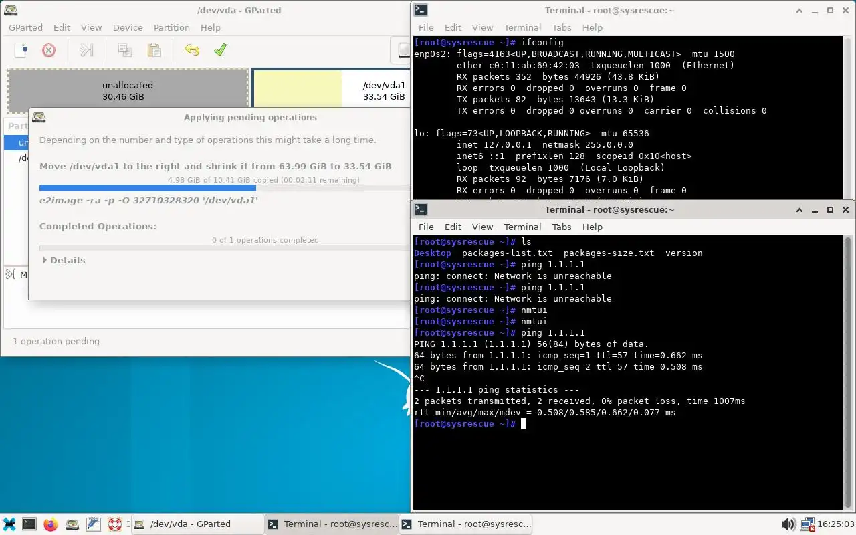Click the volume speaker icon in the tray
Image resolution: width=856 pixels, height=535 pixels.
788,524
